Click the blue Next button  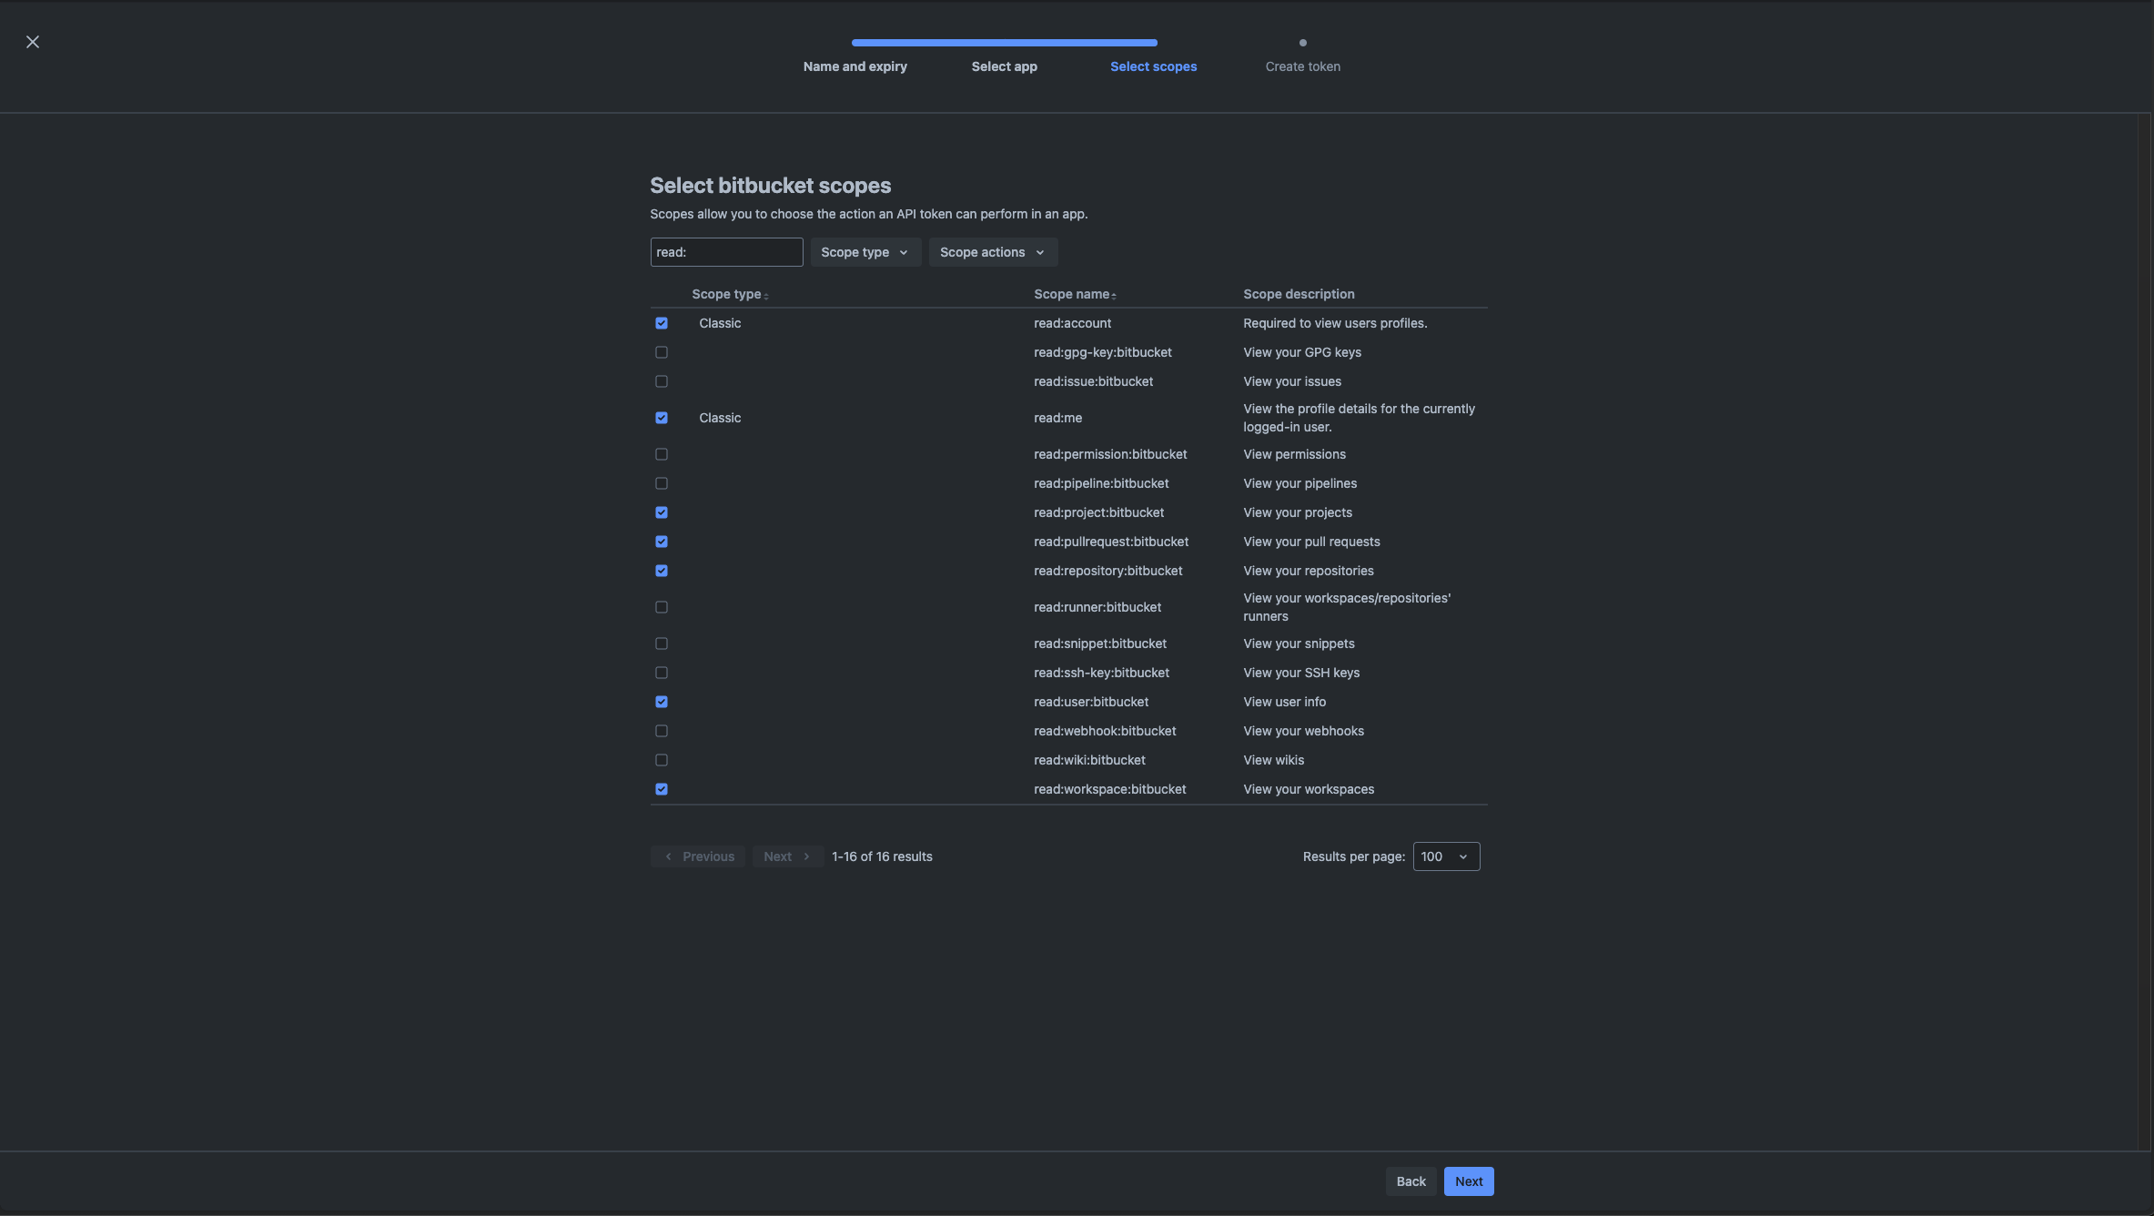click(x=1468, y=1181)
